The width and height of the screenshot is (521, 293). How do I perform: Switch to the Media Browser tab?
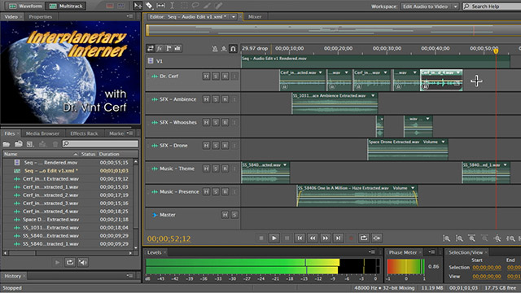point(42,133)
